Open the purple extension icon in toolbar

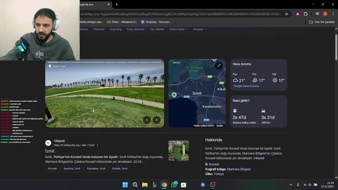pyautogui.click(x=298, y=14)
